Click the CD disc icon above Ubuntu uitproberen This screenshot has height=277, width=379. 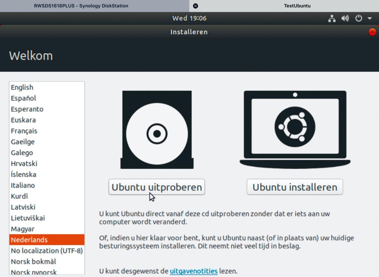[x=157, y=130]
